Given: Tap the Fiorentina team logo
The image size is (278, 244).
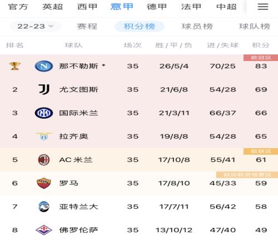Looking at the screenshot, I should click(x=44, y=230).
